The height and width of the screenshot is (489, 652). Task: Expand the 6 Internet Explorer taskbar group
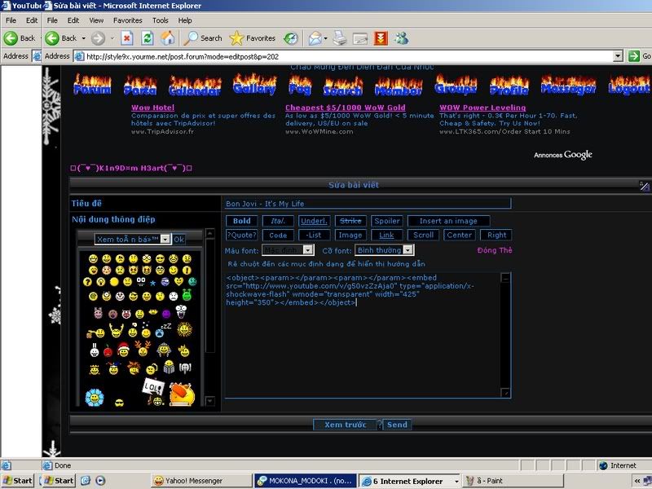click(x=456, y=481)
